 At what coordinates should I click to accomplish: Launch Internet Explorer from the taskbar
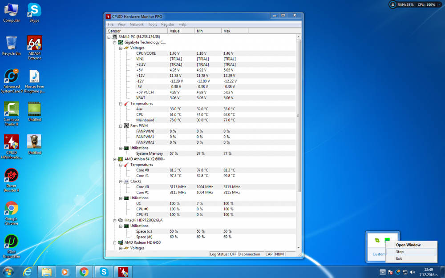[x=28, y=272]
